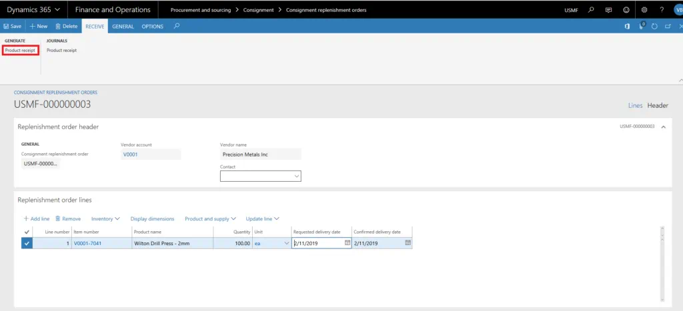Switch to the RECEIVE tab
Viewport: 683px width, 311px height.
[95, 26]
